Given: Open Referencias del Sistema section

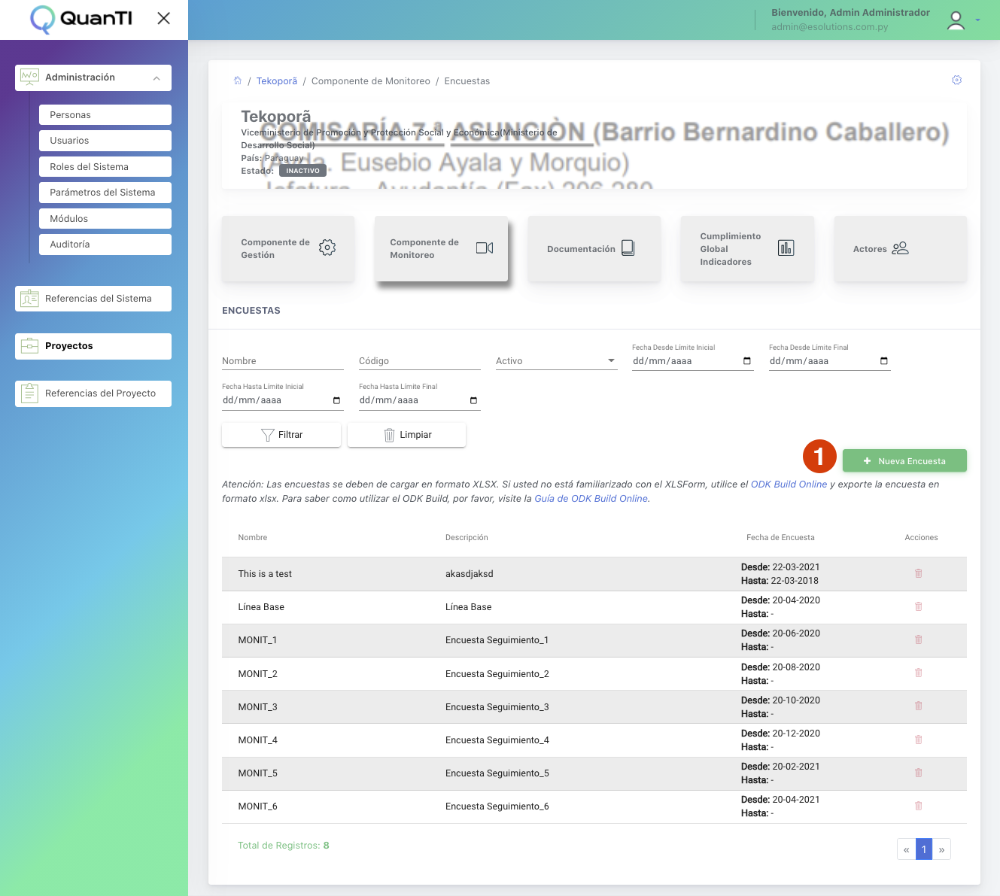Looking at the screenshot, I should (93, 299).
